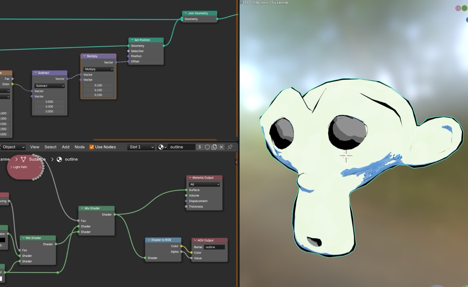468x287 pixels.
Task: Collapse the Set Position node
Action: click(132, 40)
